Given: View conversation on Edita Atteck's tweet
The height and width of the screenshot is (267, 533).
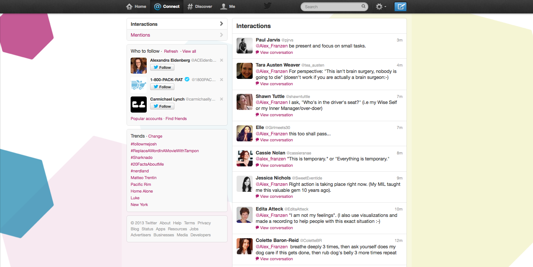Looking at the screenshot, I should coord(274,228).
